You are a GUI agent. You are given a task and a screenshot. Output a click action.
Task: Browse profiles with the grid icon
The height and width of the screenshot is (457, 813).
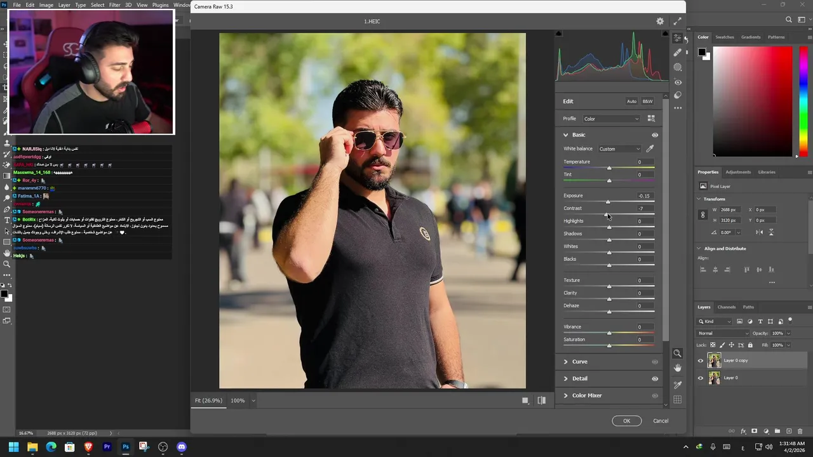651,118
